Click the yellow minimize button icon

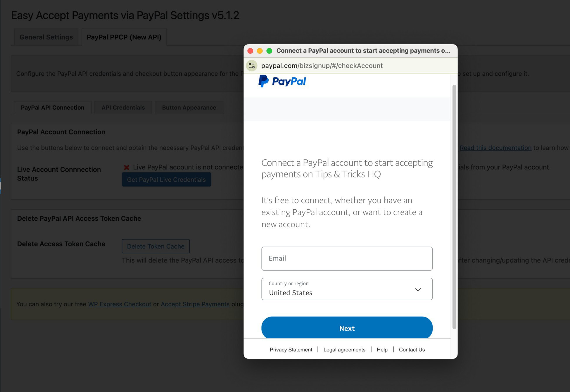[260, 51]
